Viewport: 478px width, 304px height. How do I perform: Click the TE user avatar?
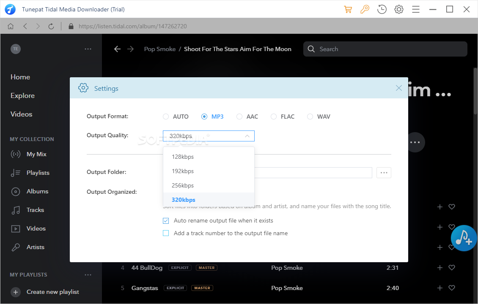tap(16, 49)
